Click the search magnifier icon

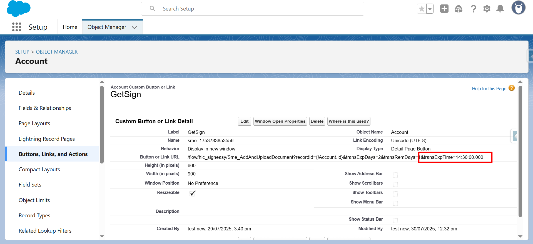(152, 9)
